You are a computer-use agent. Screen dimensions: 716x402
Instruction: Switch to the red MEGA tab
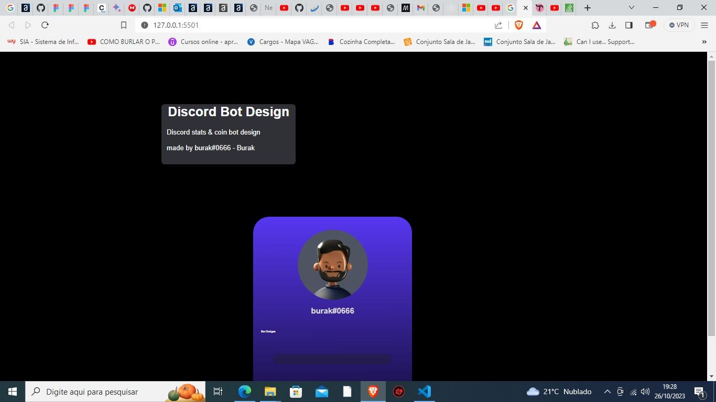pos(132,8)
